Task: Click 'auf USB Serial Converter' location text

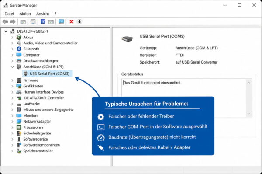Action: tap(196, 62)
